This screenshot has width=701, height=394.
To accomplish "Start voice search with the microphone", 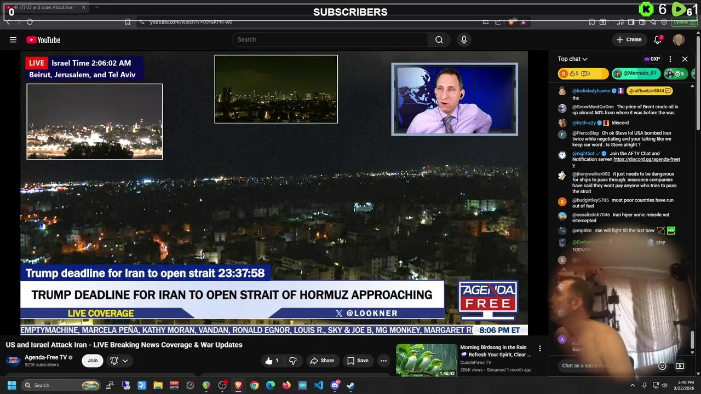I will [x=464, y=39].
